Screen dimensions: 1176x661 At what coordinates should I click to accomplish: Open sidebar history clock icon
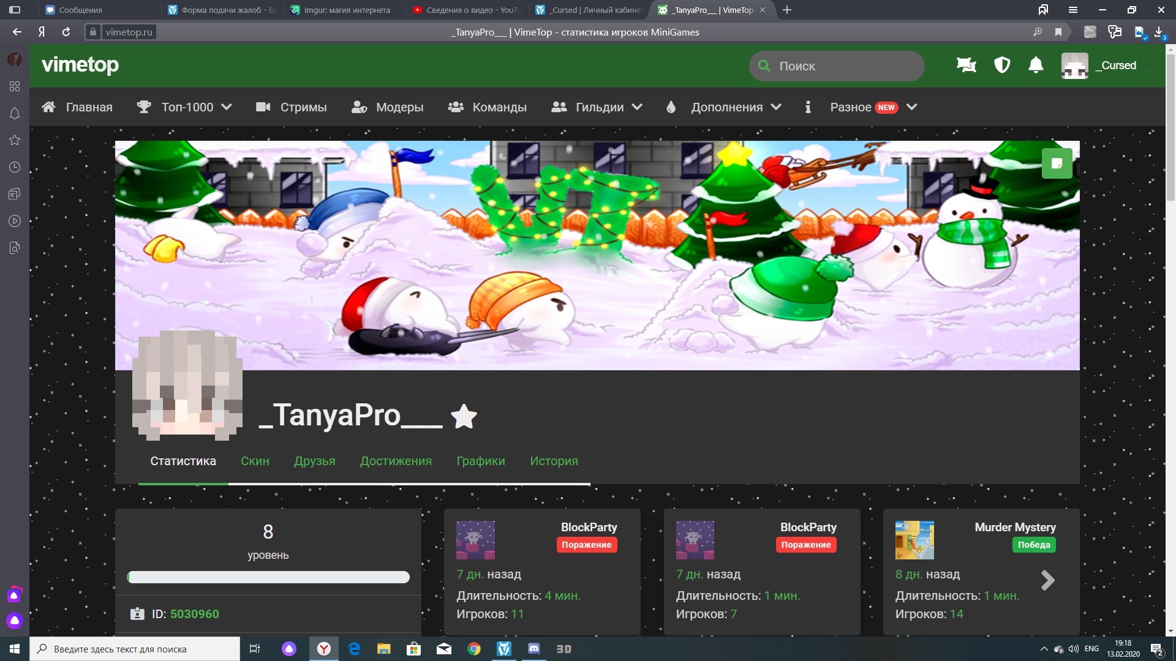[x=15, y=167]
